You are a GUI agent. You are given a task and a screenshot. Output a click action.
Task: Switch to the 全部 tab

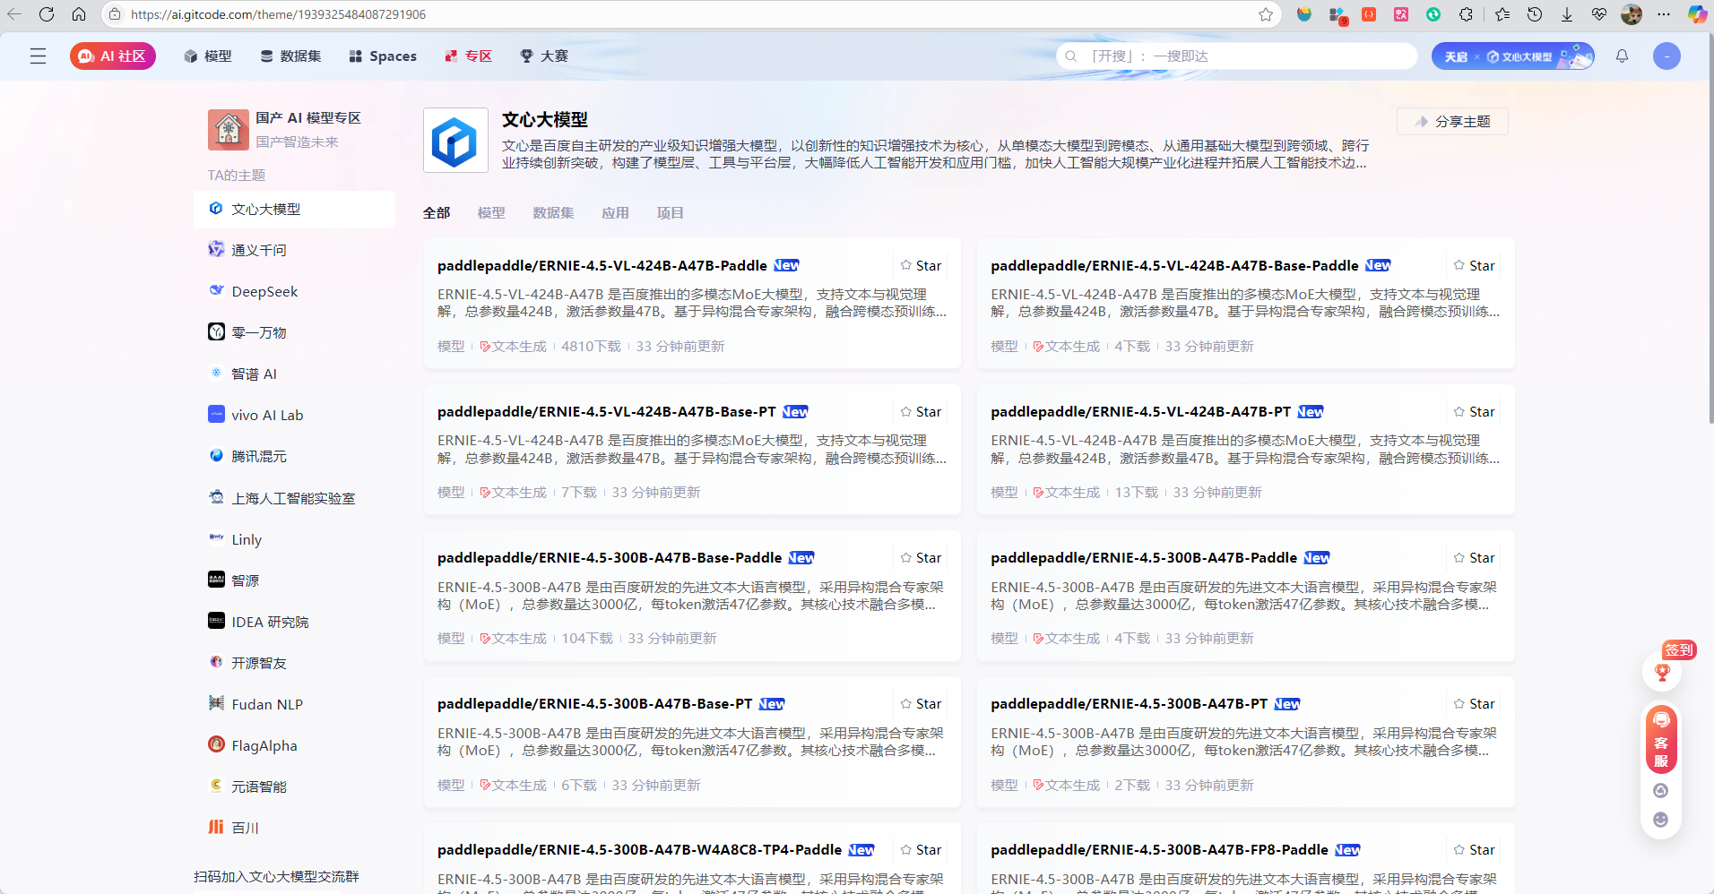click(437, 213)
